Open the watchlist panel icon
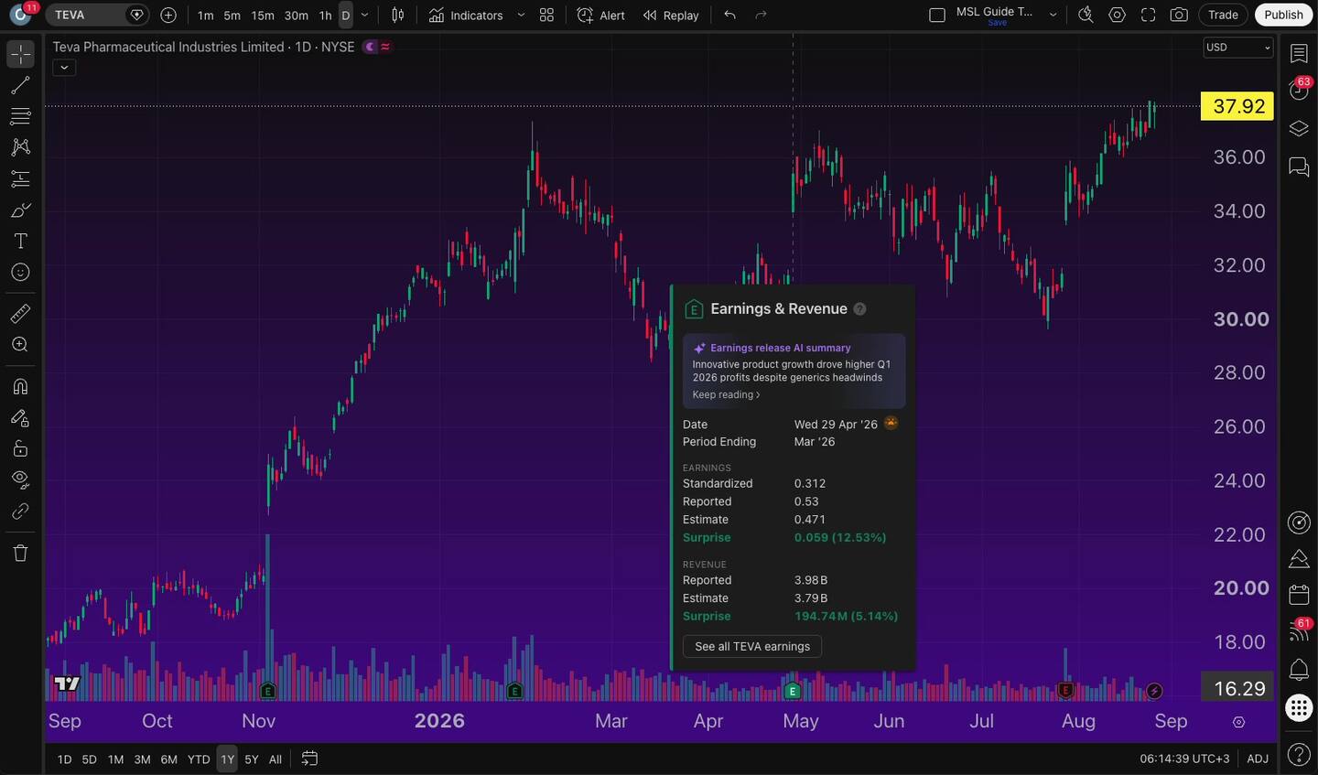1318x775 pixels. pos(1299,54)
